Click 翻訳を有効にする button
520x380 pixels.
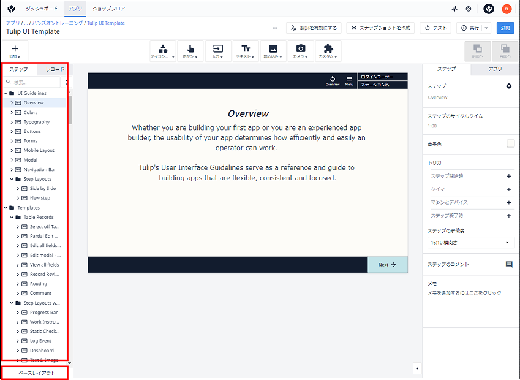314,28
